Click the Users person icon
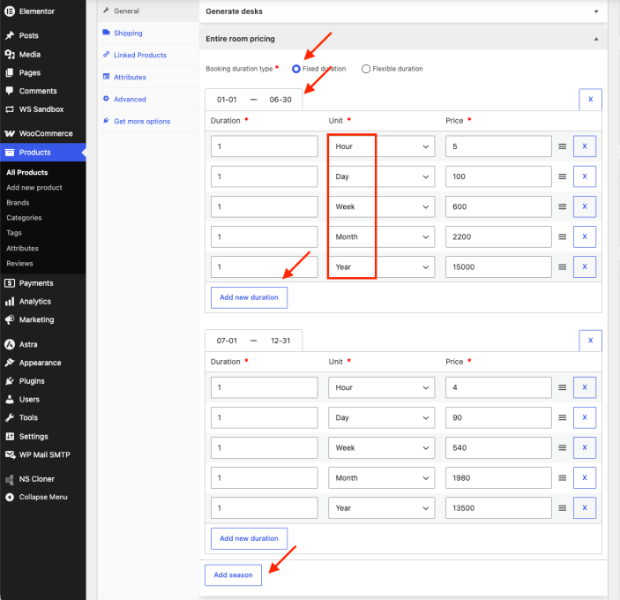Screen dimensions: 620x600 coord(10,400)
